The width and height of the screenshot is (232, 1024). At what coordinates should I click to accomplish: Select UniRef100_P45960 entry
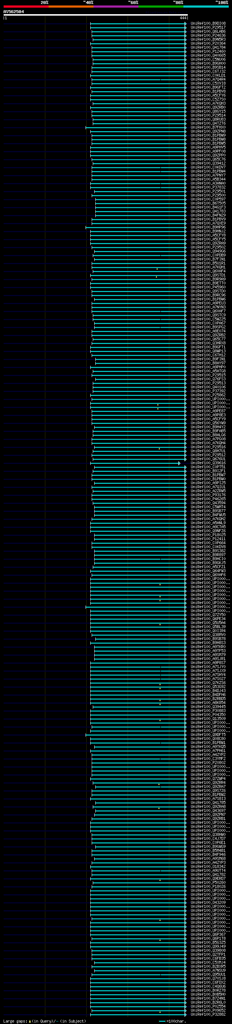(x=208, y=287)
